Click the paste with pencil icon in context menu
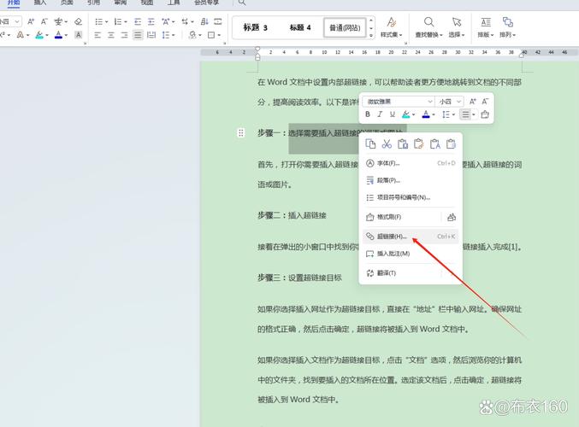 pos(419,143)
